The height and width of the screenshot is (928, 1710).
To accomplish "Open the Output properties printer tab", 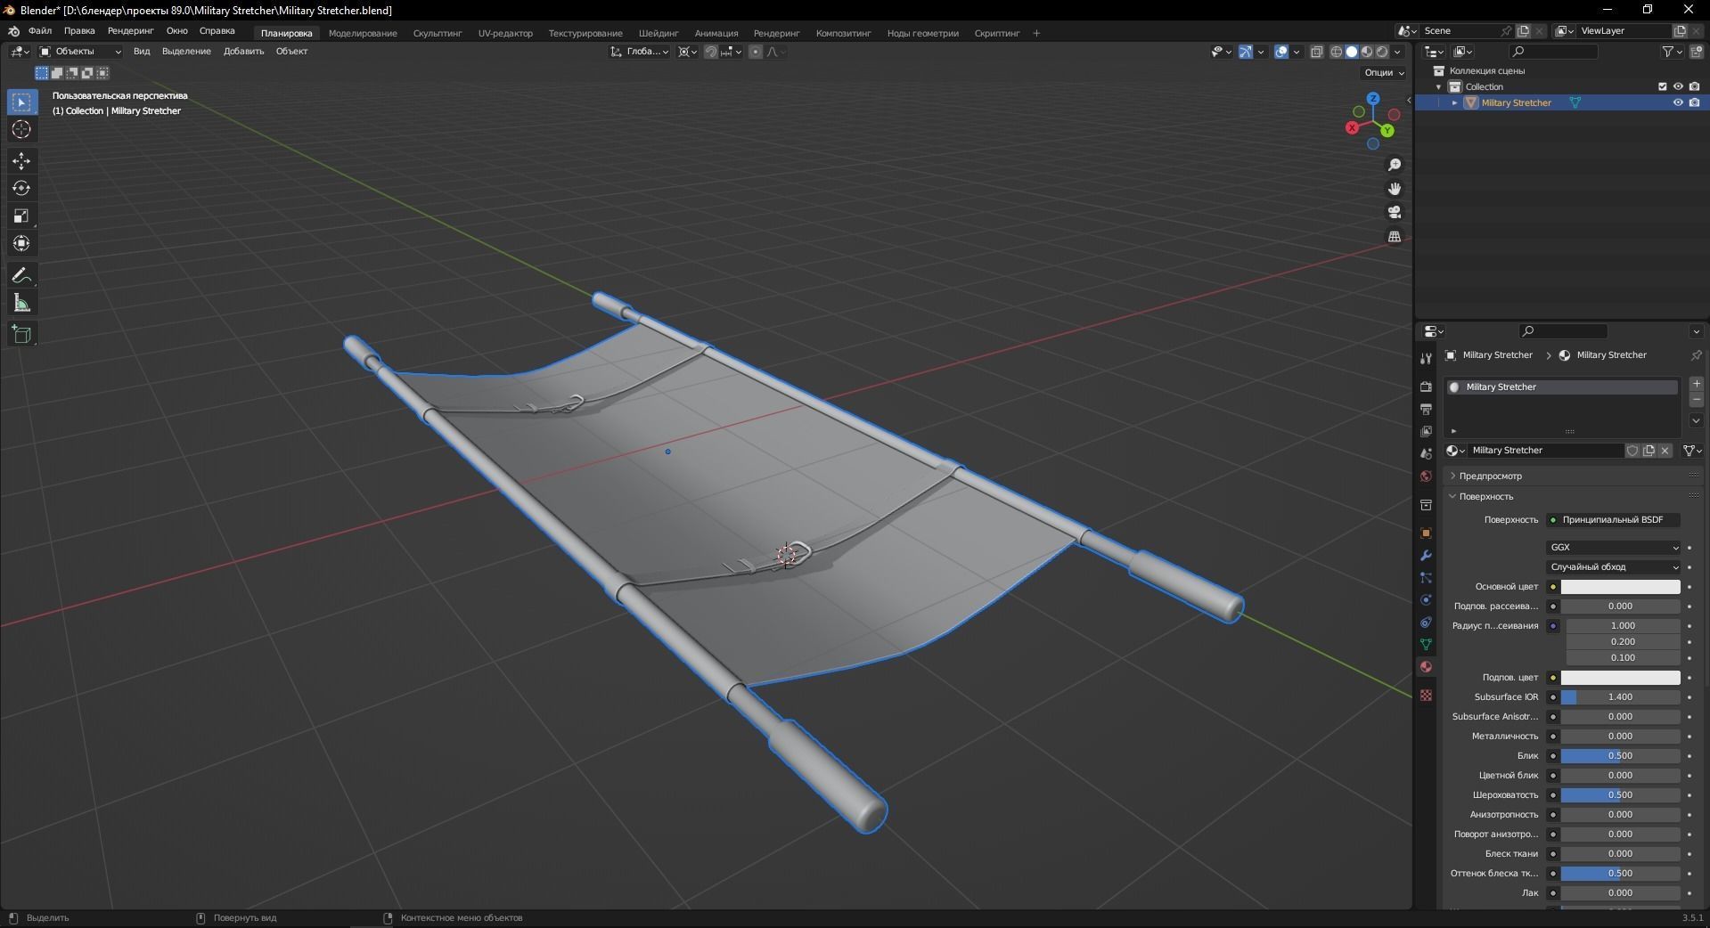I will (x=1426, y=409).
